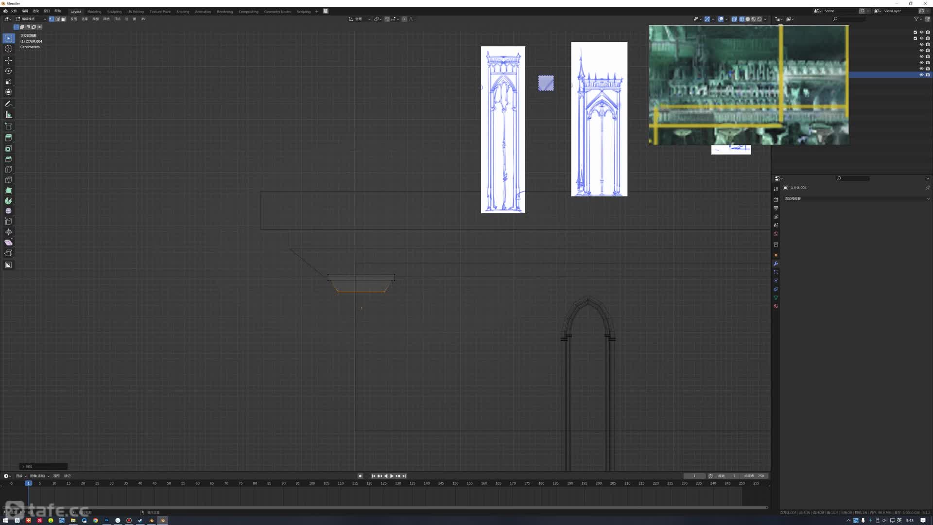Select the Cursor tool

tap(8, 49)
